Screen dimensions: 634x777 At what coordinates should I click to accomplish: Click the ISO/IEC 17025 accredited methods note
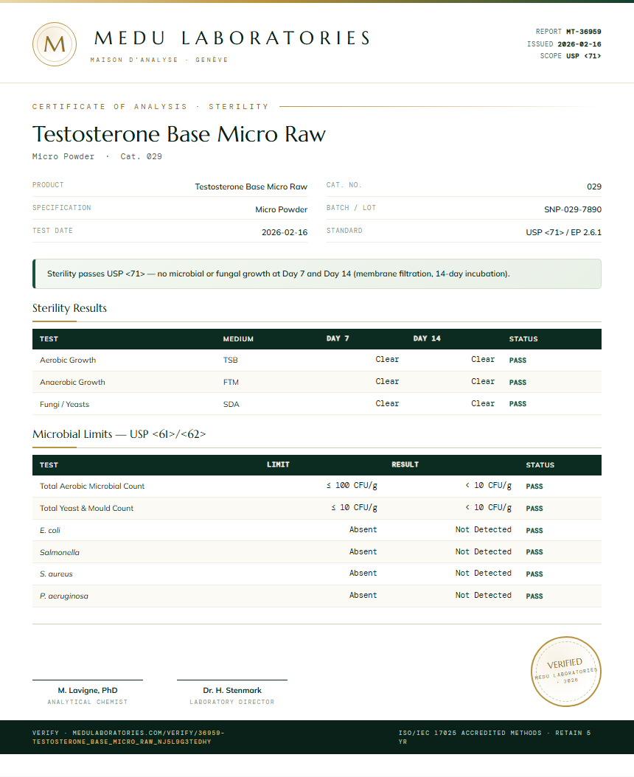494,737
